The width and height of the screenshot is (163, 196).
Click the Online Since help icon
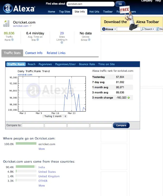click(x=89, y=40)
